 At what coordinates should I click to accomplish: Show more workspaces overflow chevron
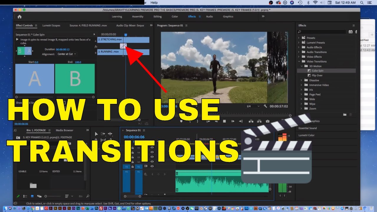click(x=263, y=16)
